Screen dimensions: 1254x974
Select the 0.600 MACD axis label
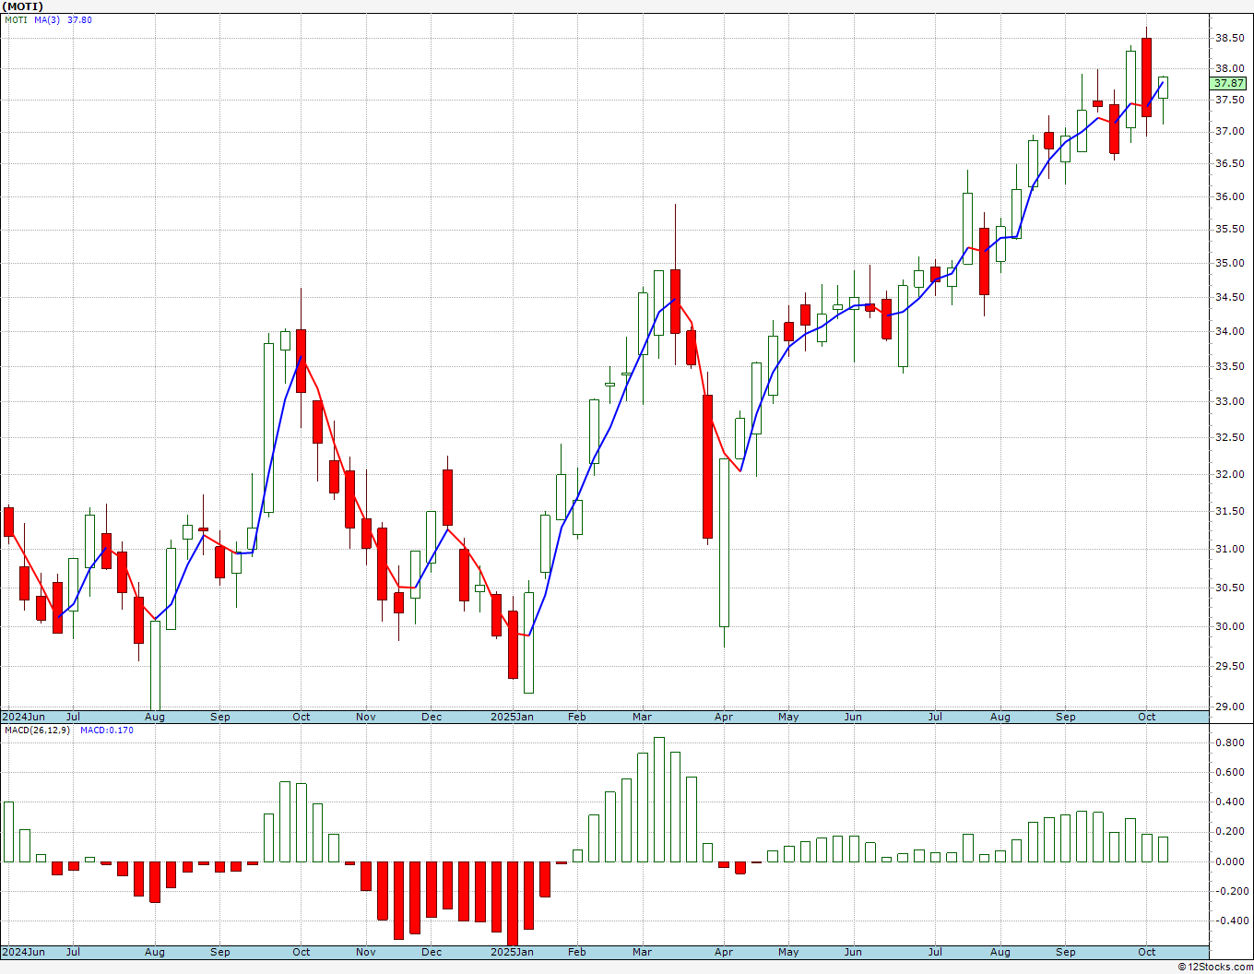[x=1230, y=773]
